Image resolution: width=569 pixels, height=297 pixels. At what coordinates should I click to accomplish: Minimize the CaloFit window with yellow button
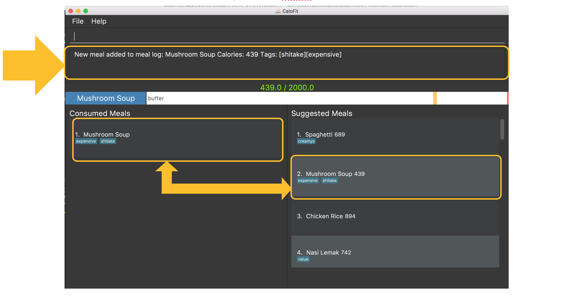[78, 11]
